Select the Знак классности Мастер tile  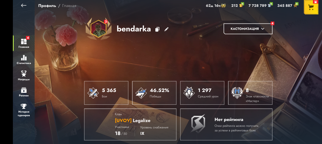pos(250,93)
